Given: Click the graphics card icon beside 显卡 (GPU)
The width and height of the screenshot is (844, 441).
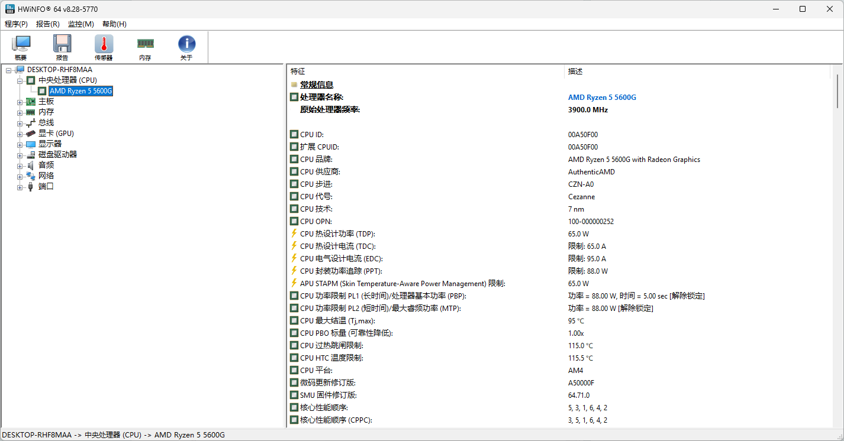Looking at the screenshot, I should click(x=31, y=133).
